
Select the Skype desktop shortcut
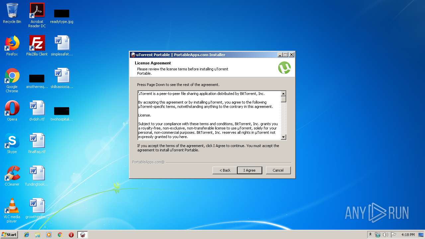(x=12, y=143)
